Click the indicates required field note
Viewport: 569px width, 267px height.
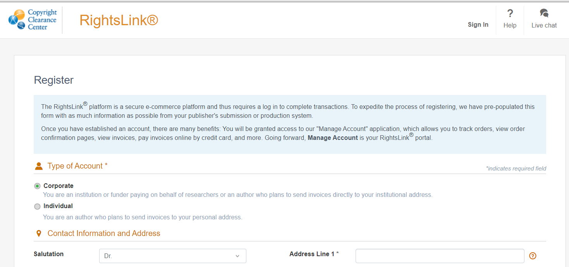point(516,169)
